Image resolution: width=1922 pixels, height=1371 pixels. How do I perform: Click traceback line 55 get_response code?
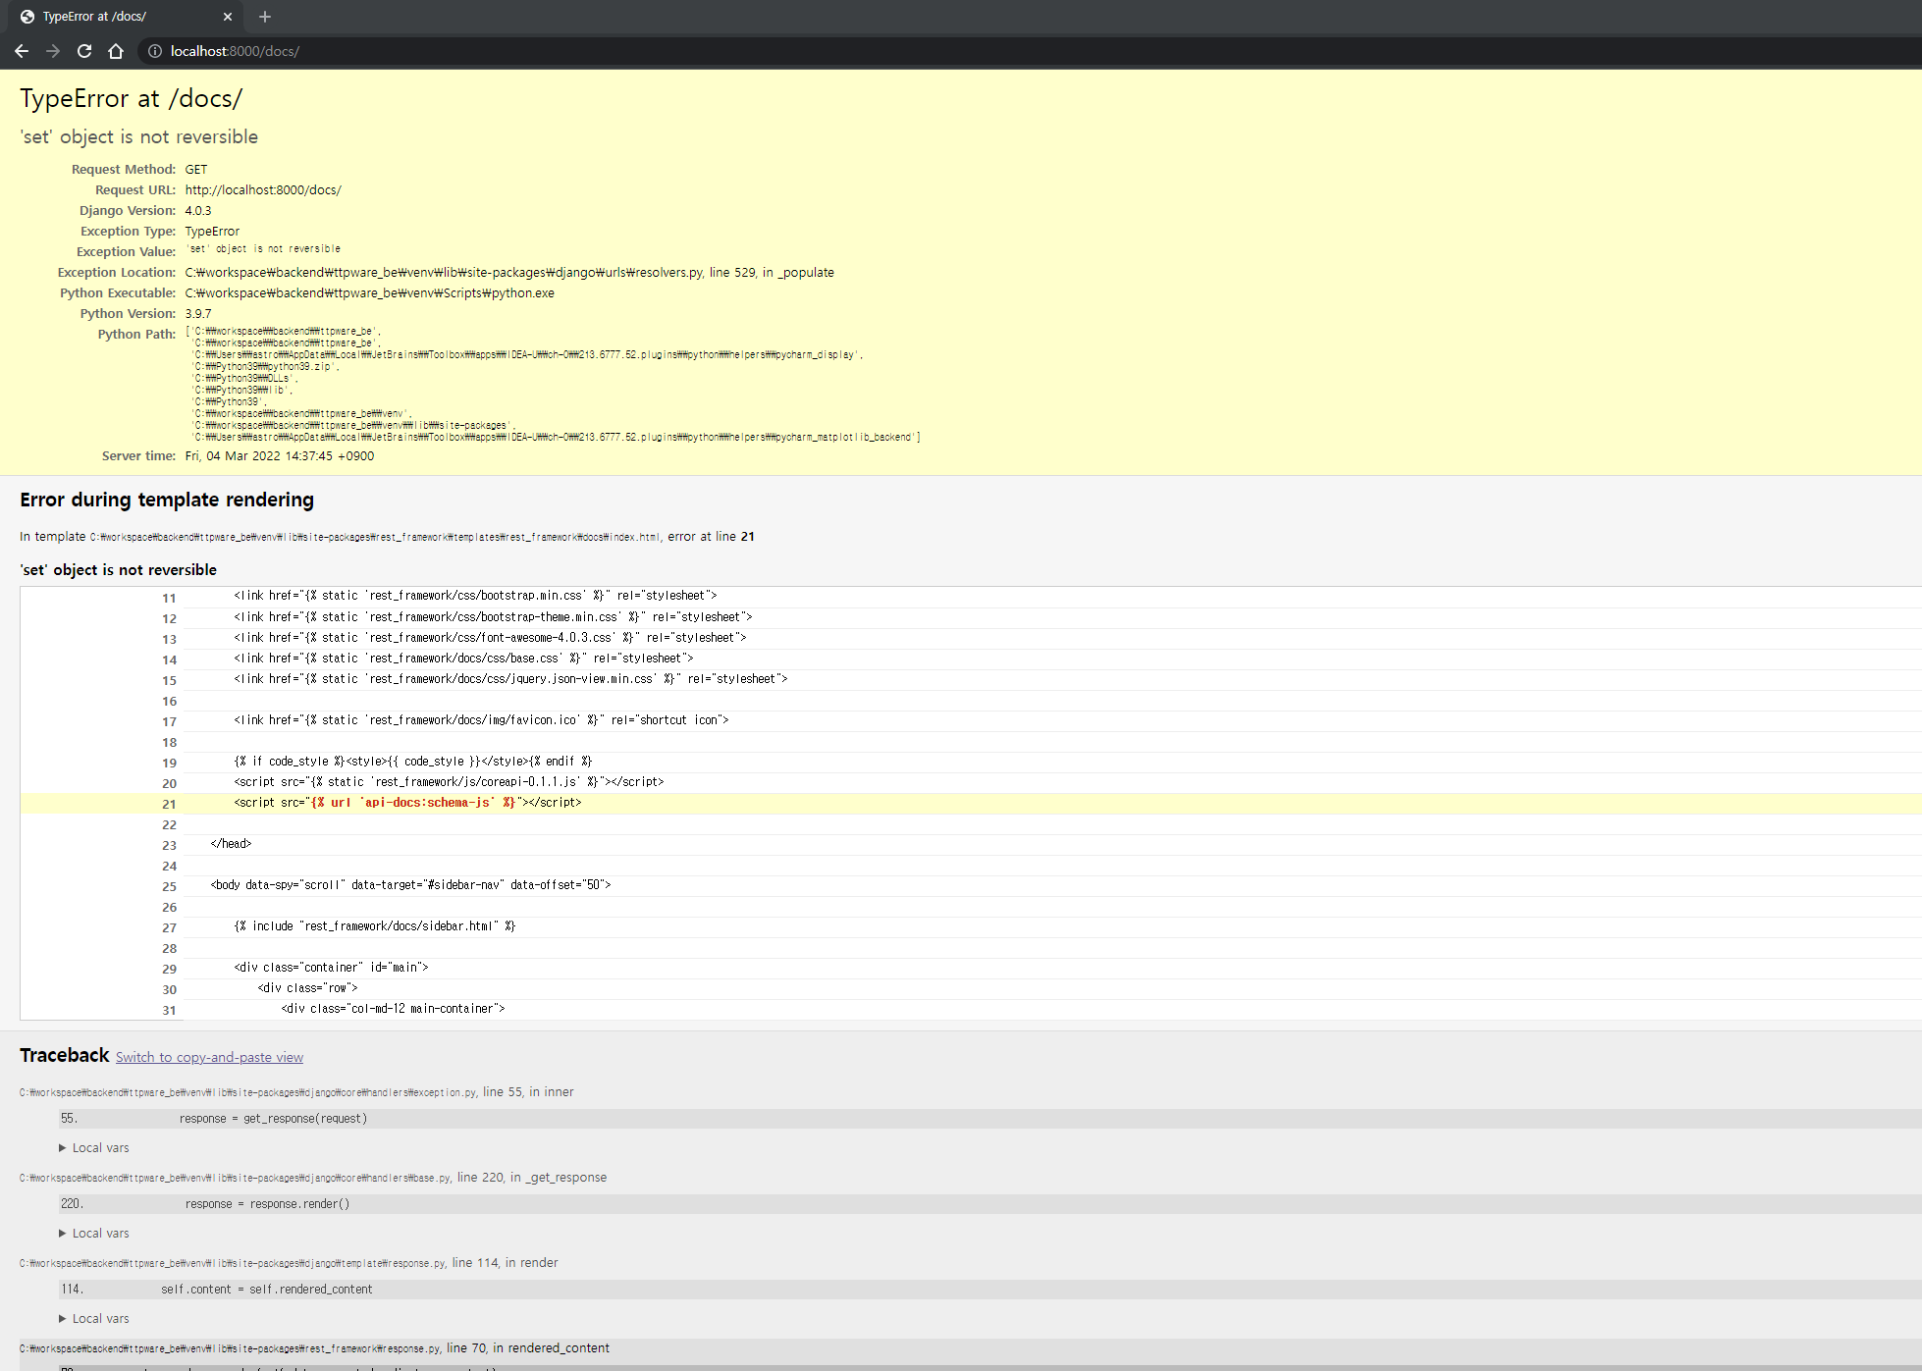pos(273,1119)
